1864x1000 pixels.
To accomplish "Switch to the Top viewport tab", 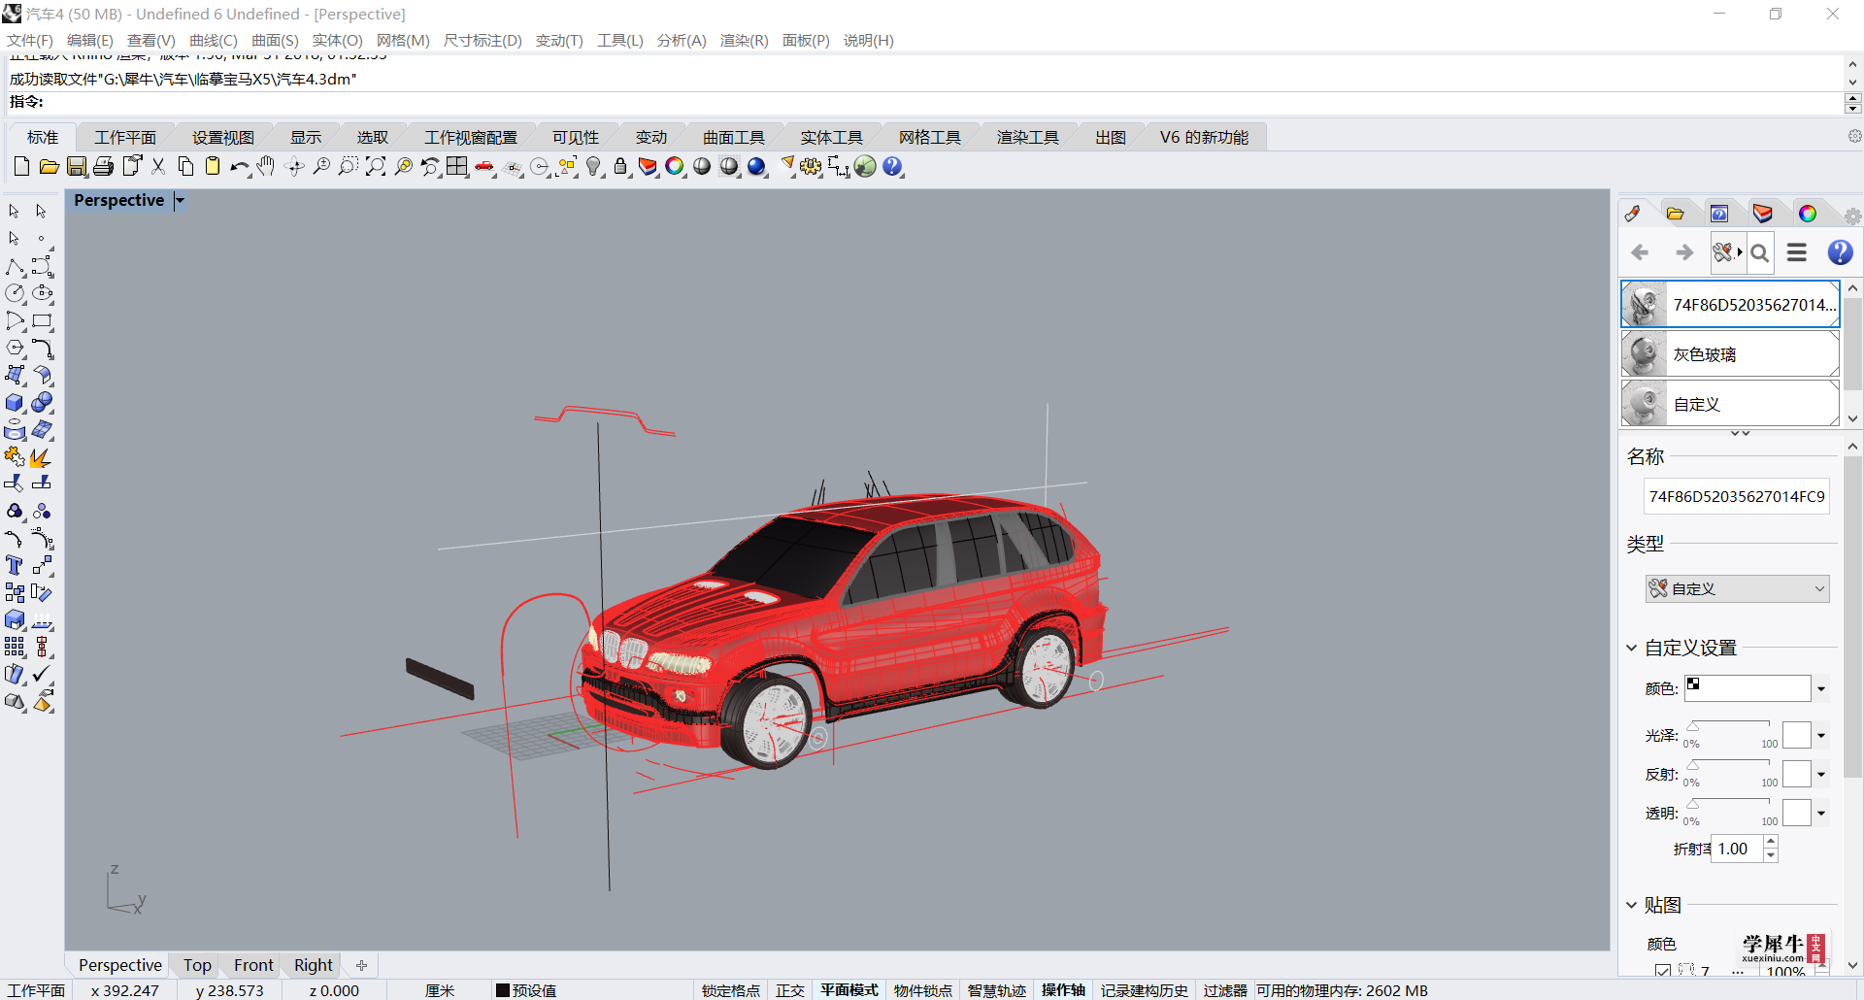I will point(197,965).
